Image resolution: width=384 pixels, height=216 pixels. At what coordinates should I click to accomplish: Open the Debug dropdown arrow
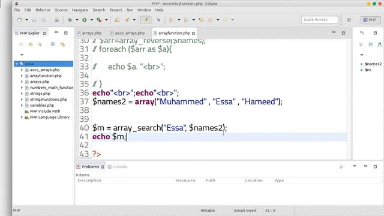[77, 20]
